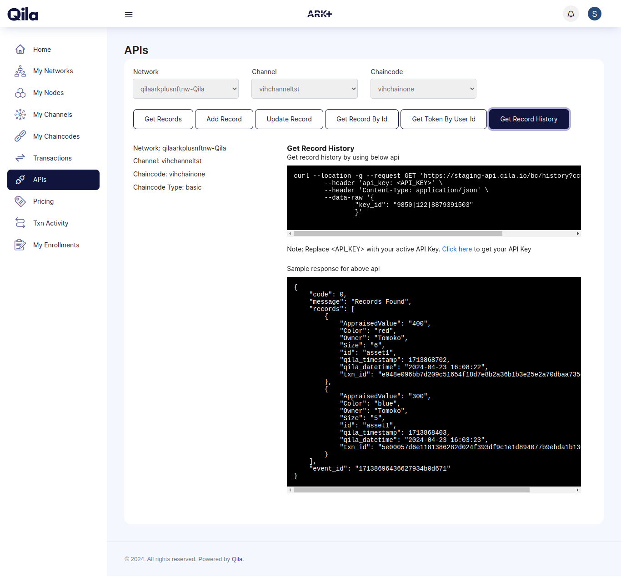Click the My Networks icon
The image size is (621, 577).
tap(20, 71)
